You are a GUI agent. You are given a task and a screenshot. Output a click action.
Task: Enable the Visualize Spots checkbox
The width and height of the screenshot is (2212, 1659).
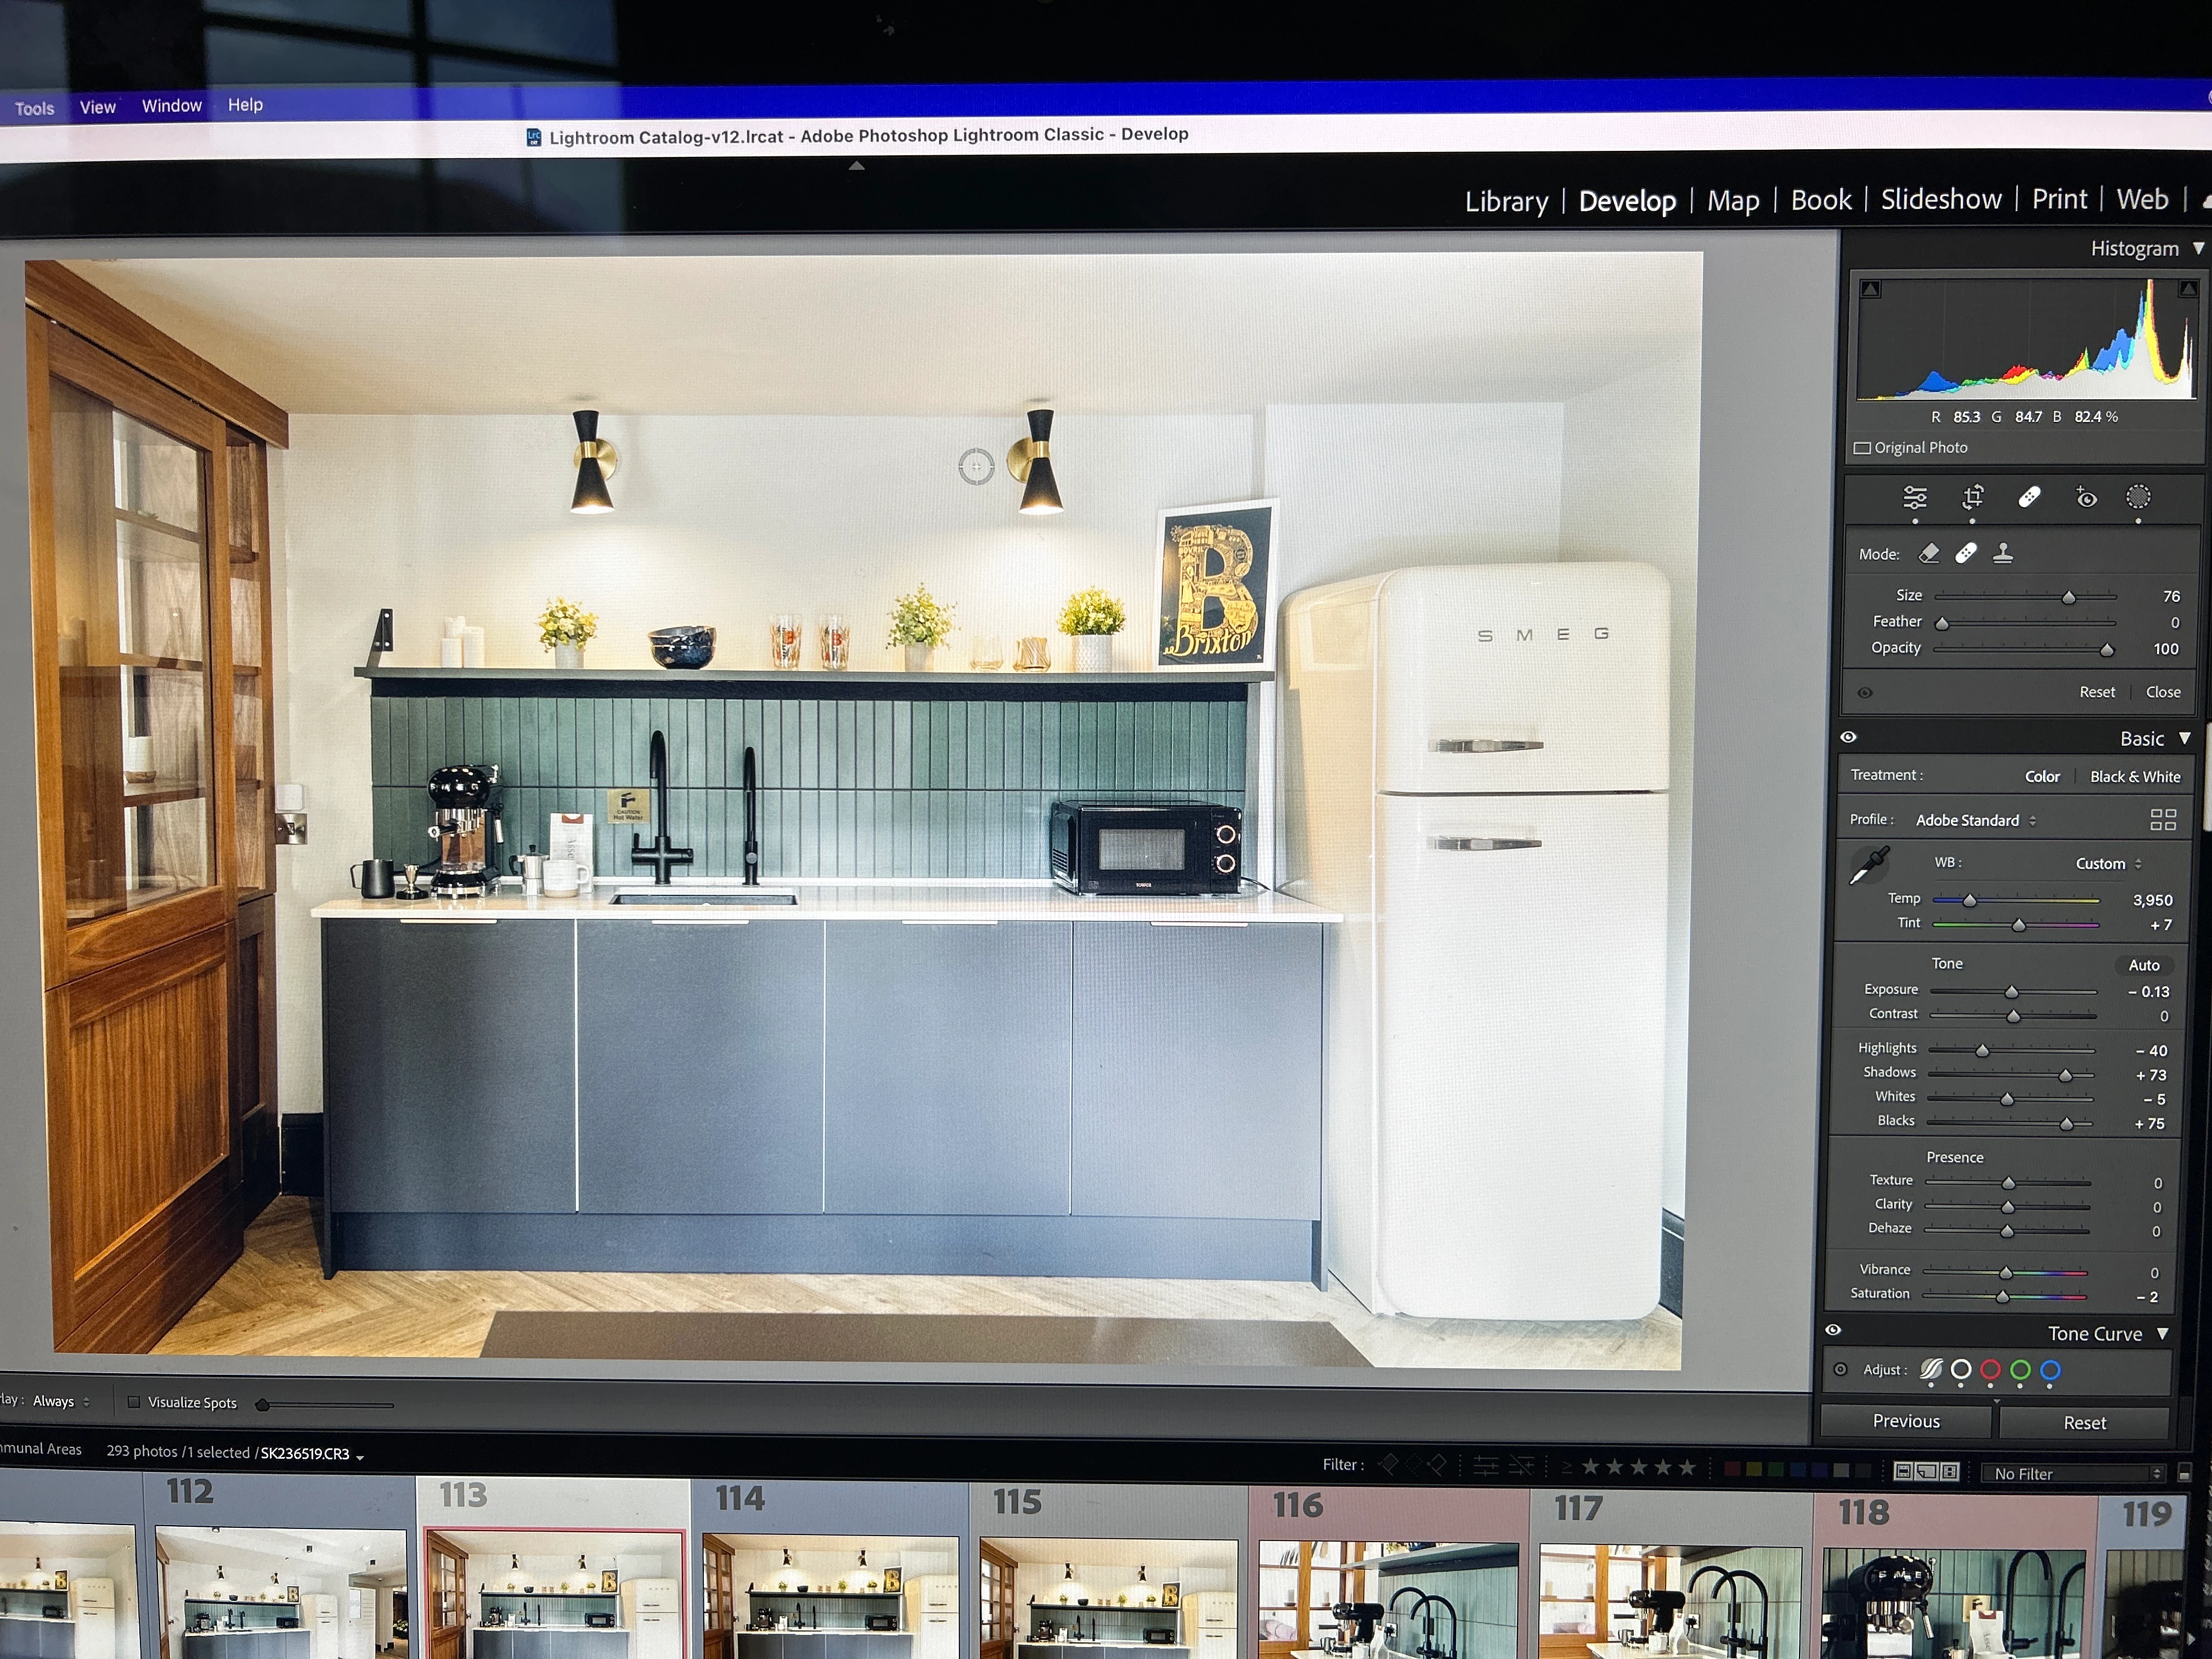(134, 1402)
